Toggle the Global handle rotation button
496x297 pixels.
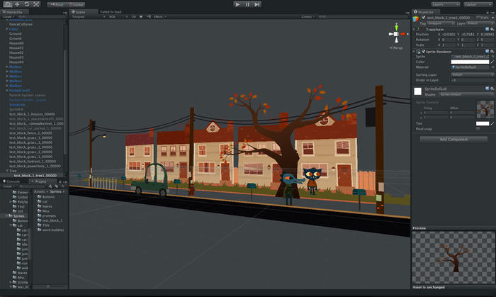pyautogui.click(x=76, y=5)
